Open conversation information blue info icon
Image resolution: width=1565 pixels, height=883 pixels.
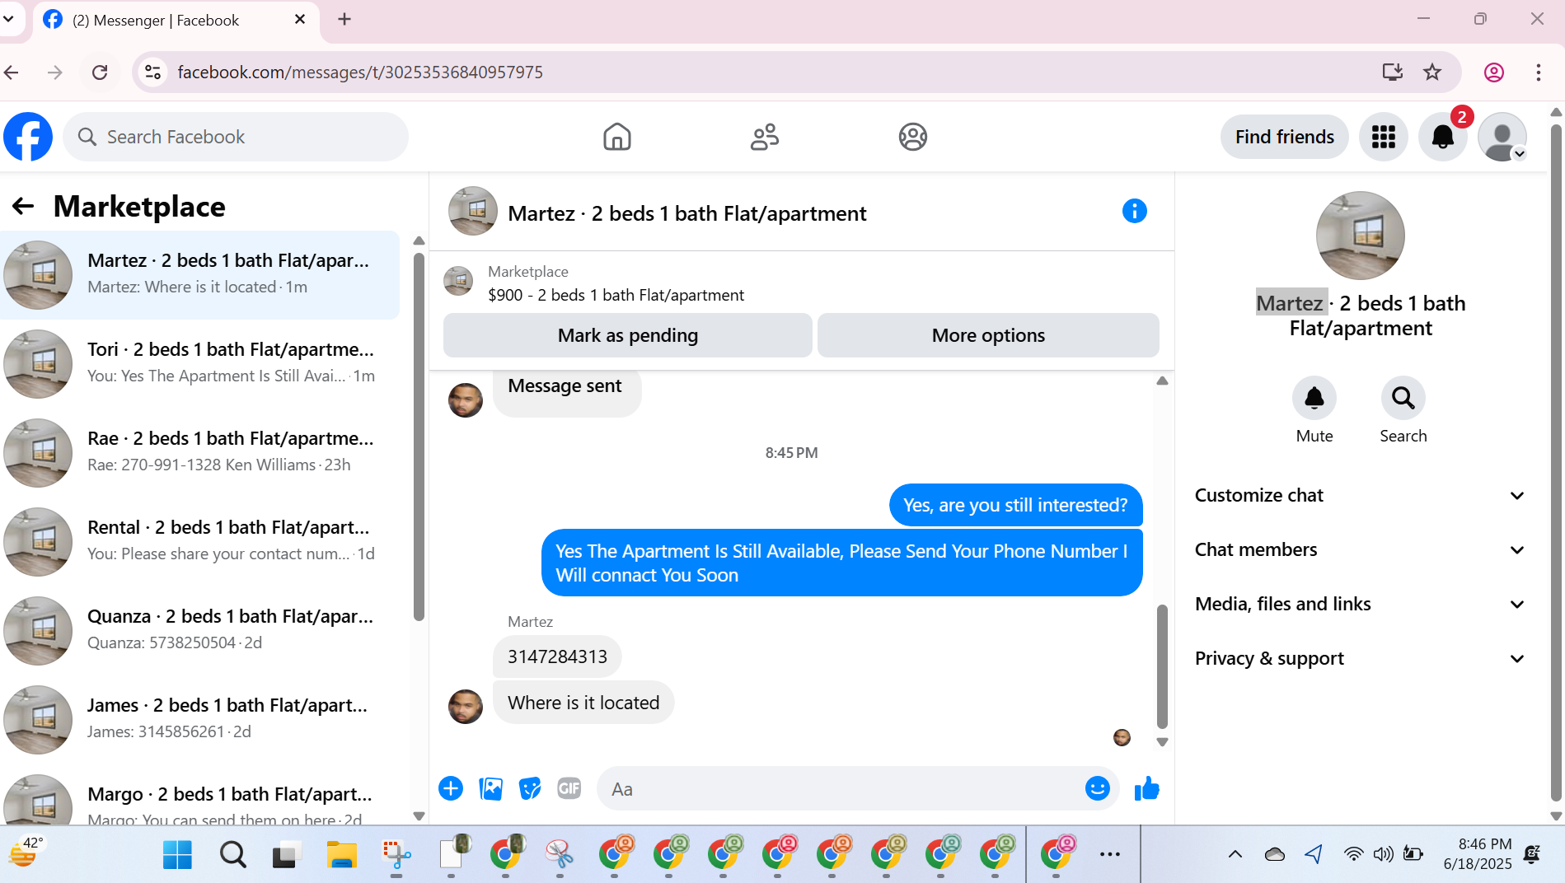pos(1135,211)
